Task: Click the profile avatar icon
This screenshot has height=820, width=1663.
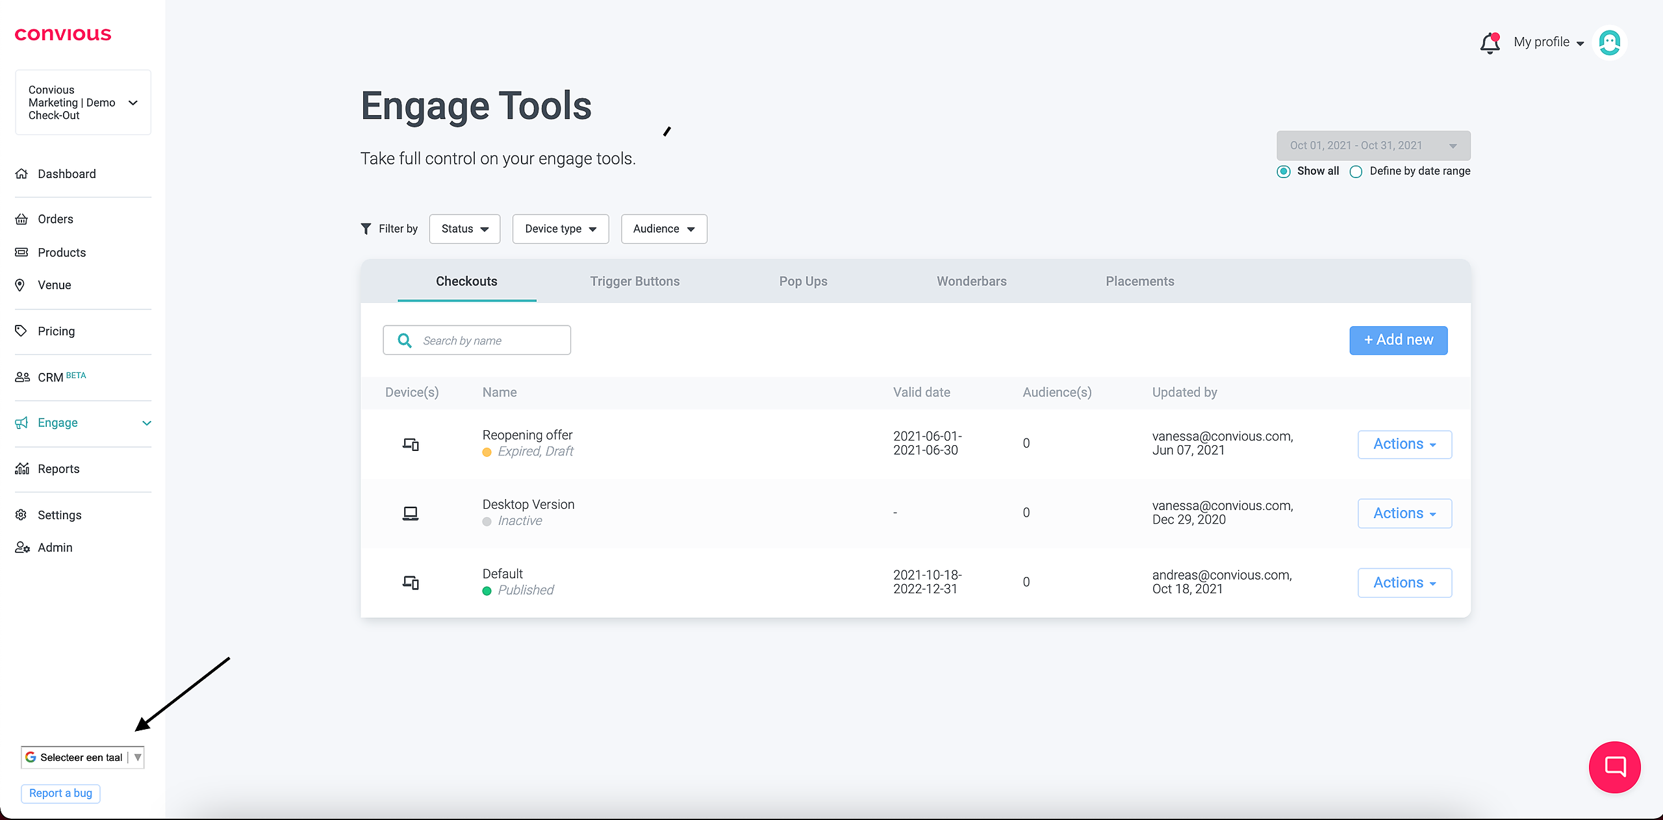Action: click(x=1610, y=43)
